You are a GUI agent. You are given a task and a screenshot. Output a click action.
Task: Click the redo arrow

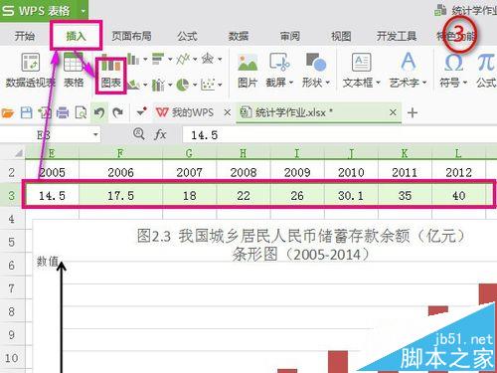pos(117,112)
